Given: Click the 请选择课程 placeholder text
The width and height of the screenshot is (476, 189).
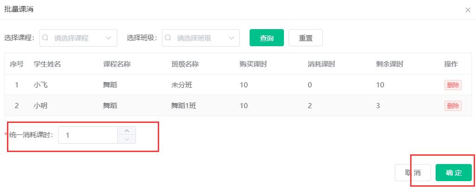Looking at the screenshot, I should (x=71, y=38).
